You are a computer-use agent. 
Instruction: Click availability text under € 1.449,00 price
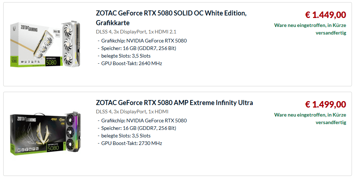click(310, 29)
